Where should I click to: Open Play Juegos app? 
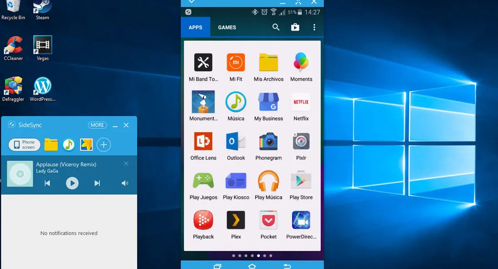203,180
